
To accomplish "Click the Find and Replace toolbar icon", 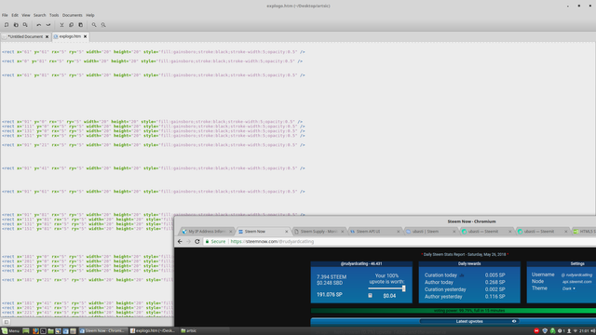I will (103, 25).
